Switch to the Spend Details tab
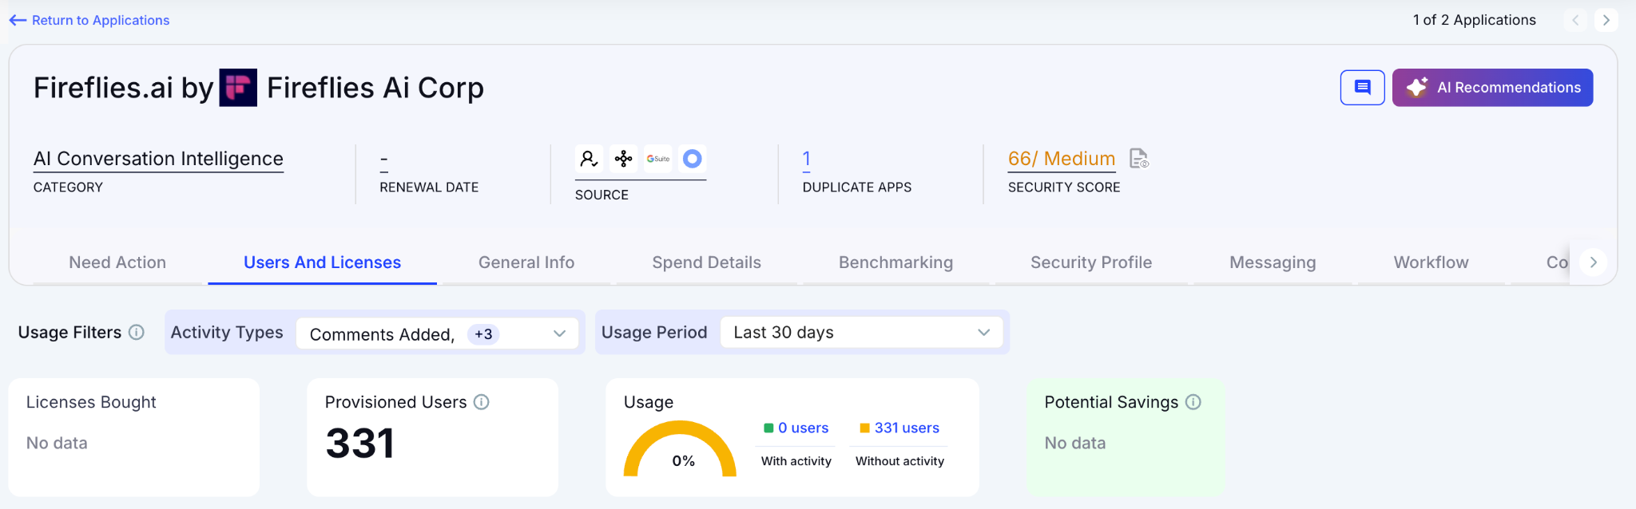The height and width of the screenshot is (509, 1636). (x=706, y=262)
